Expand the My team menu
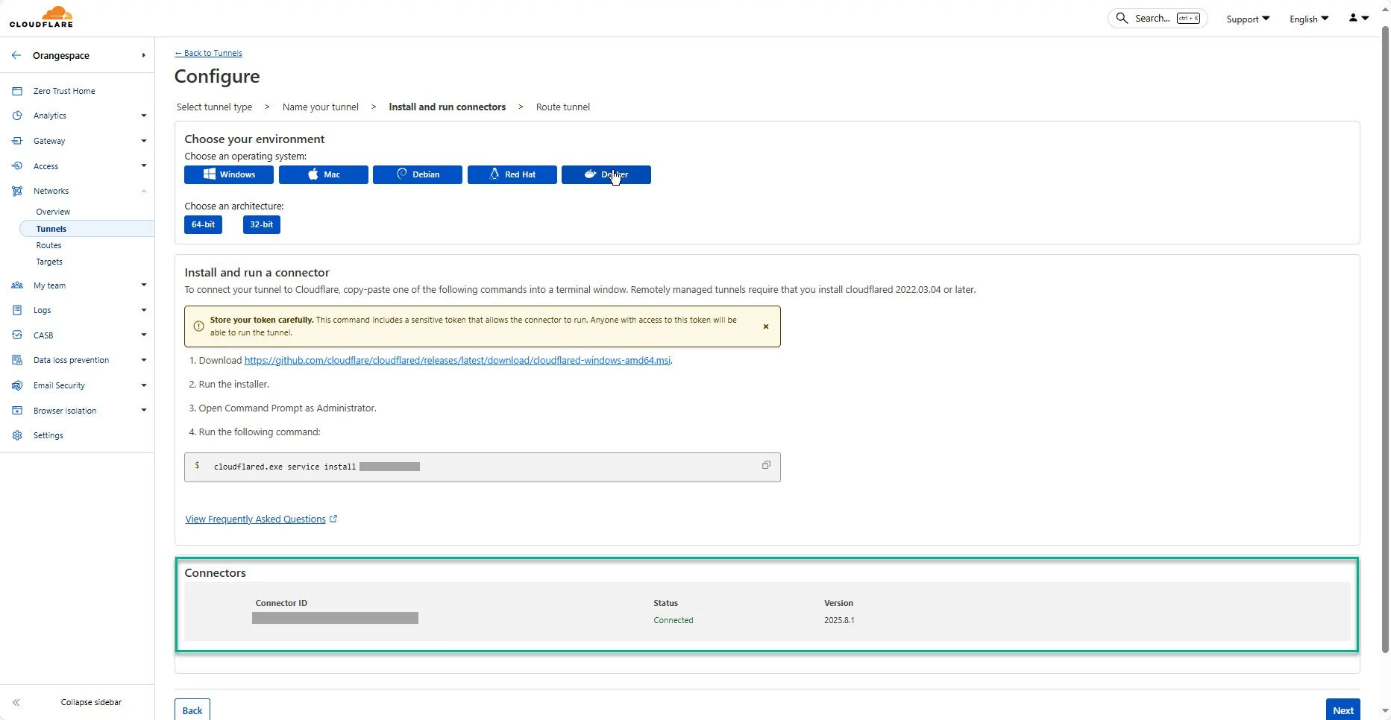Image resolution: width=1391 pixels, height=720 pixels. pyautogui.click(x=144, y=285)
